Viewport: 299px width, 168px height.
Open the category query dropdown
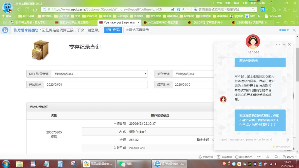(193, 74)
